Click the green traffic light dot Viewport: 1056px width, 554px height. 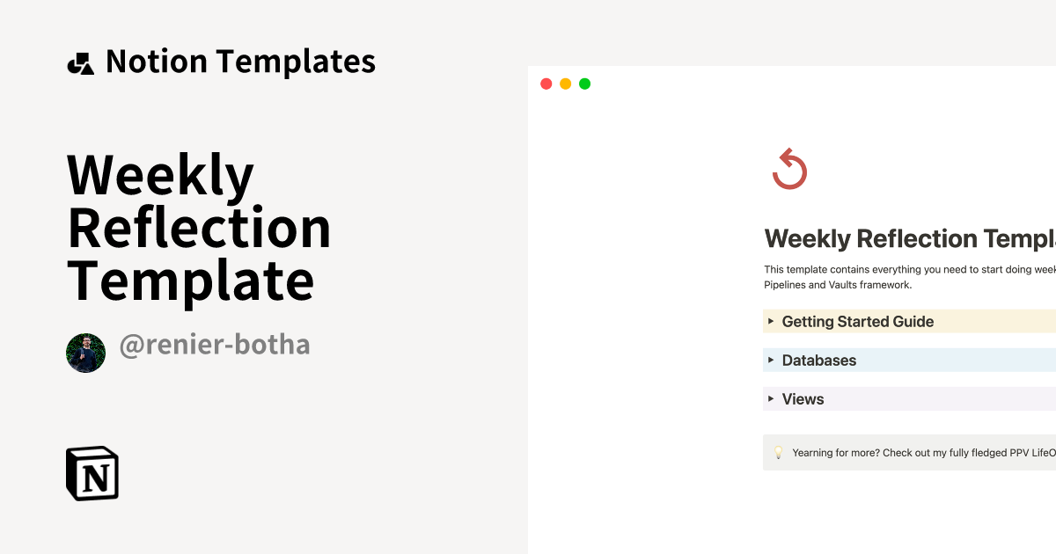click(x=584, y=83)
